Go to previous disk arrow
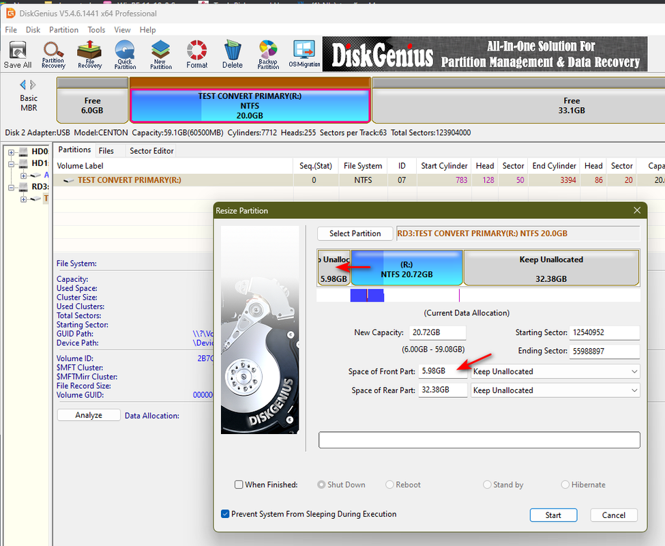Image resolution: width=665 pixels, height=546 pixels. click(x=23, y=85)
